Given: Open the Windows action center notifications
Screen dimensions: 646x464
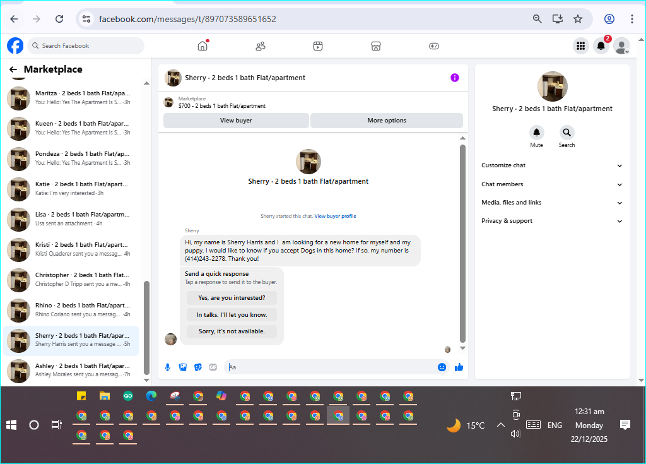Looking at the screenshot, I should pos(625,425).
